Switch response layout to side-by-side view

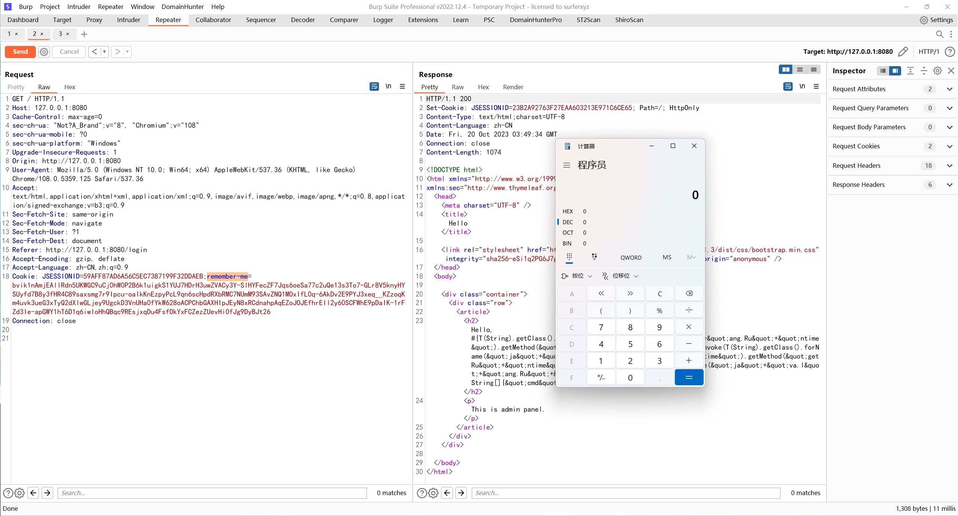pyautogui.click(x=786, y=69)
